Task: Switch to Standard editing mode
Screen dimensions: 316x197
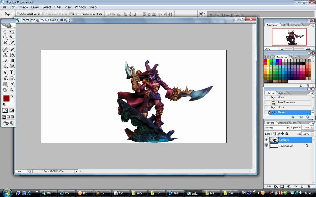Action: tap(5, 111)
